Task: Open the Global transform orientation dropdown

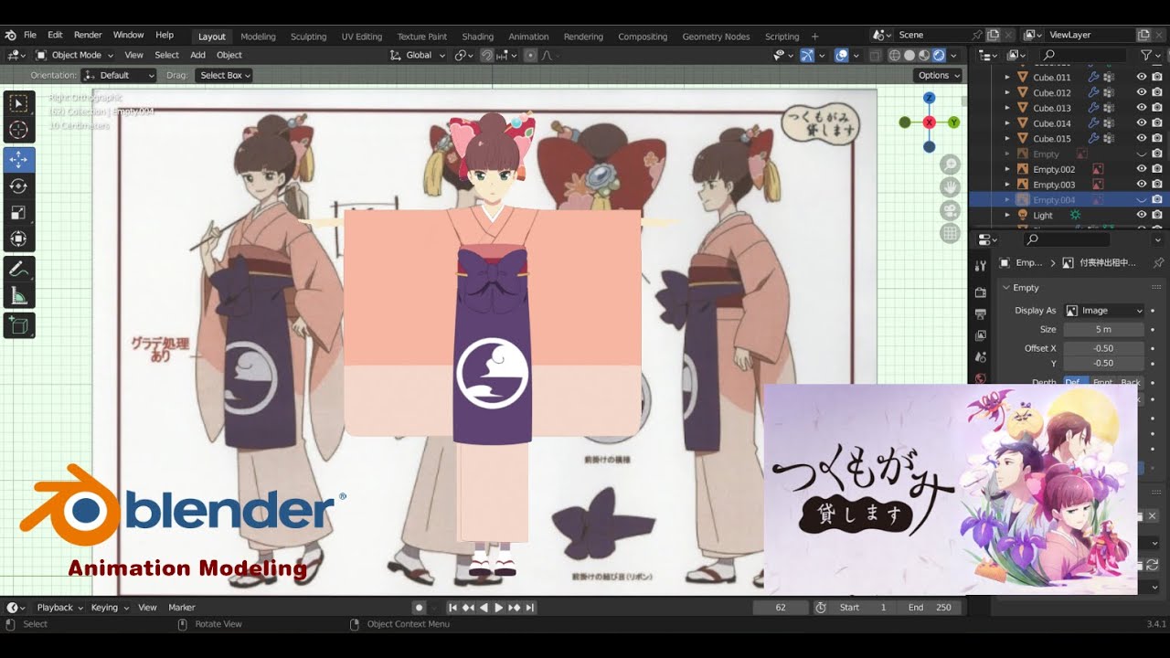Action: pyautogui.click(x=418, y=55)
